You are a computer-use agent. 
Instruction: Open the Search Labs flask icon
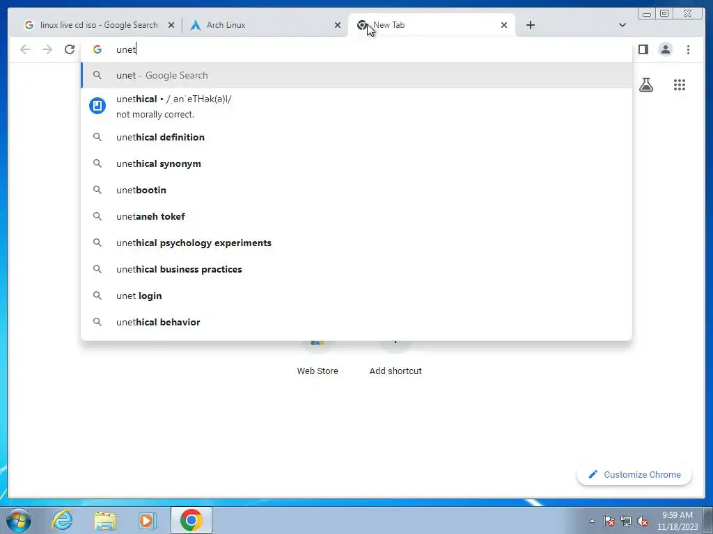645,85
